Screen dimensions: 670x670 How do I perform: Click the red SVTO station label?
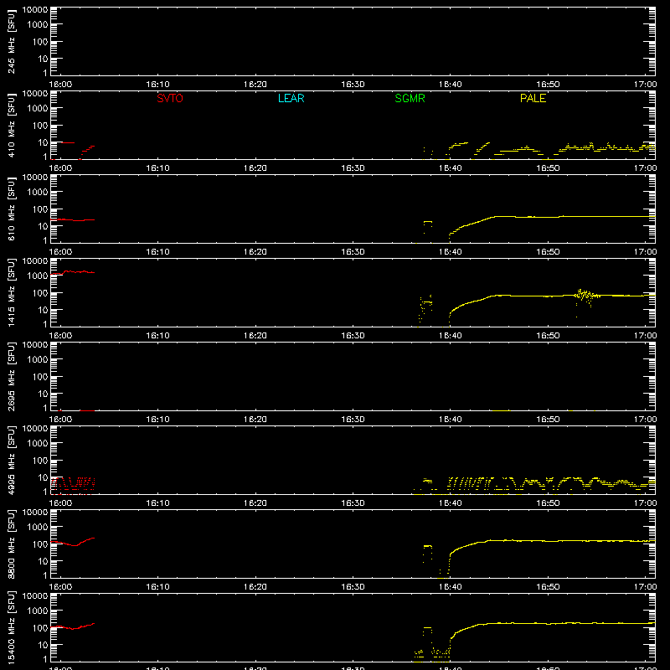pos(170,98)
